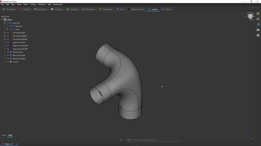Select Discretized_Edge001 label in the tree
The height and width of the screenshot is (146, 261).
pyautogui.click(x=20, y=36)
